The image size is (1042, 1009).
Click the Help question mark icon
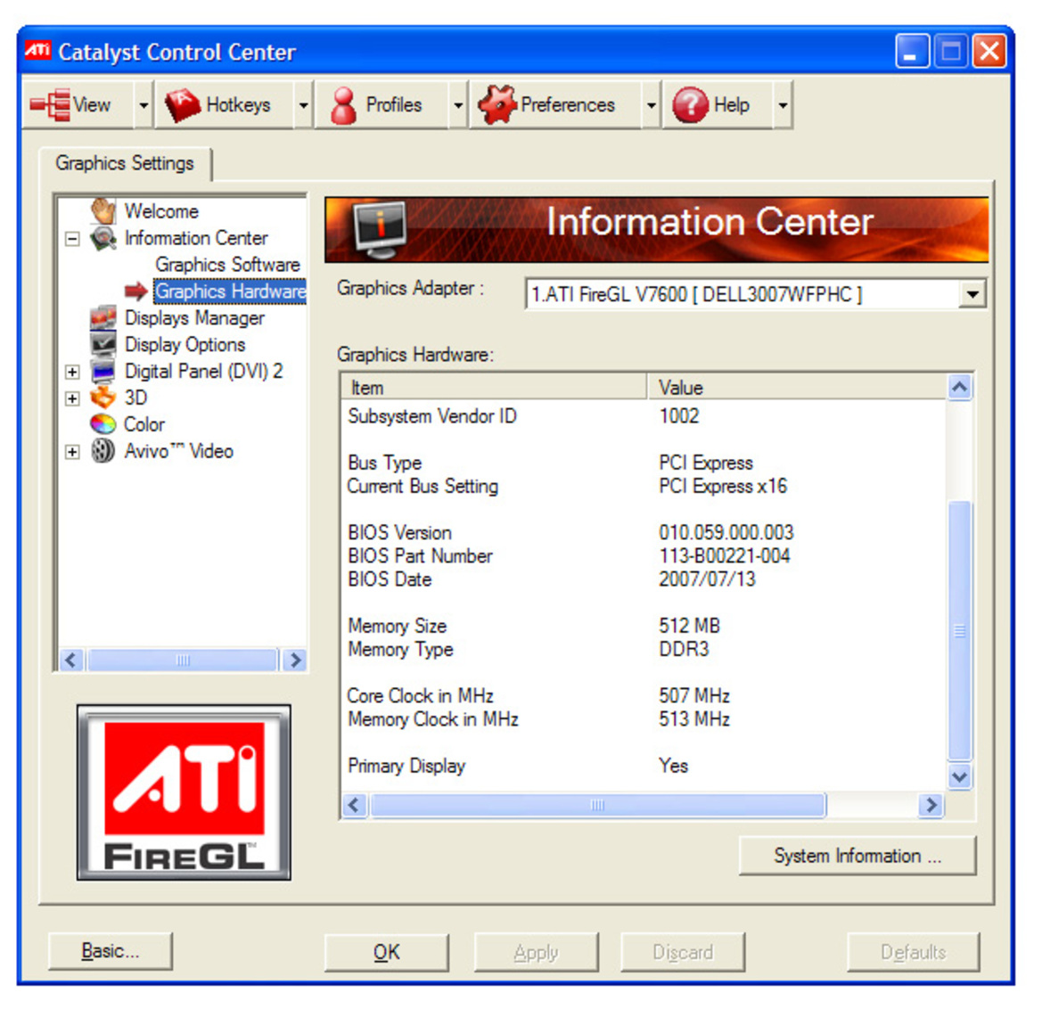pyautogui.click(x=691, y=105)
